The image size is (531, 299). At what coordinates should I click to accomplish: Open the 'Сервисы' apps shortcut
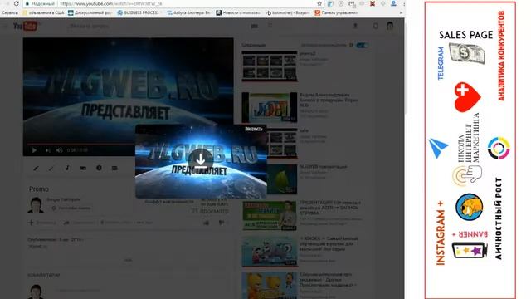pyautogui.click(x=10, y=13)
